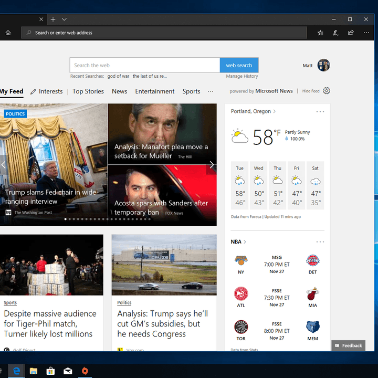Open the Entertainment tab
This screenshot has height=378, width=378.
pos(154,91)
